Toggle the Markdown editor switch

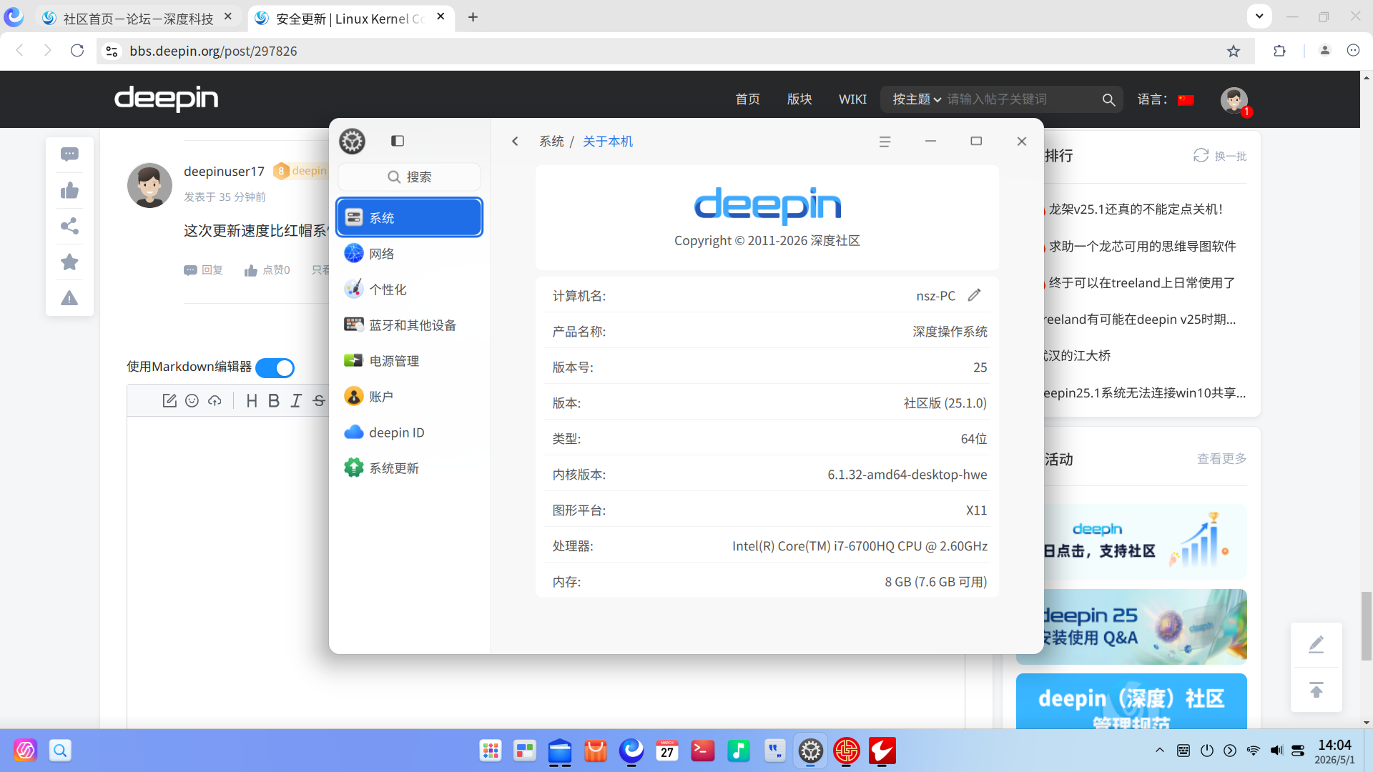275,367
